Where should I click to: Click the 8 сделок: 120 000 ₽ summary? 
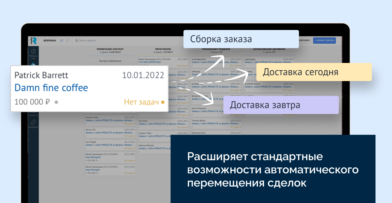163,52
